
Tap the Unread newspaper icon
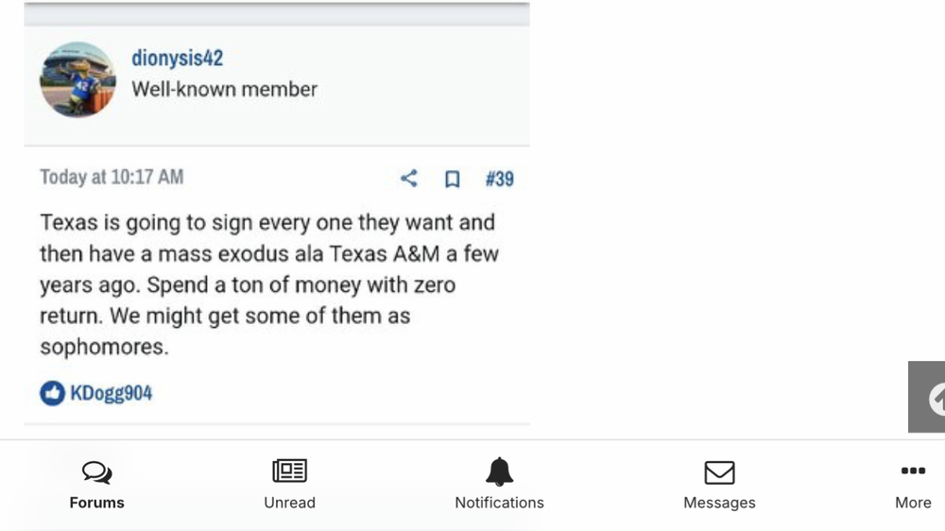pos(289,471)
